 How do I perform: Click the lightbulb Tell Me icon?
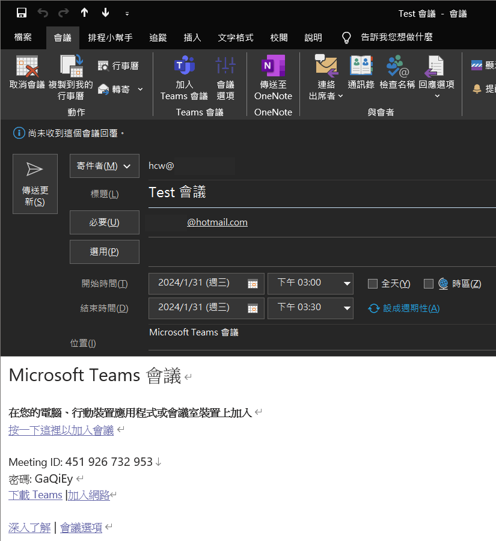pos(346,38)
